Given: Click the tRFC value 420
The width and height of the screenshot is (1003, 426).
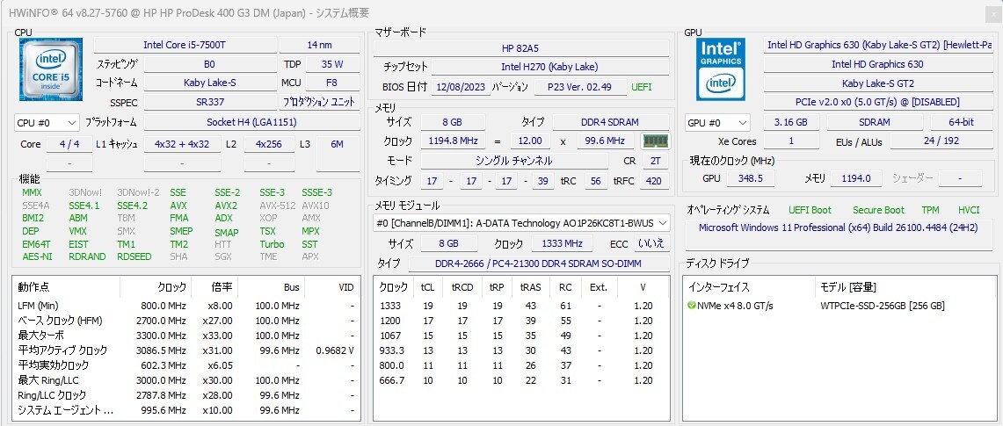Looking at the screenshot, I should click(x=654, y=182).
